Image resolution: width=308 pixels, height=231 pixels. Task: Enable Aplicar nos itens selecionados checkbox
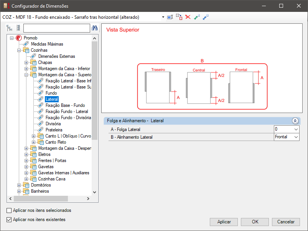pos(9,210)
